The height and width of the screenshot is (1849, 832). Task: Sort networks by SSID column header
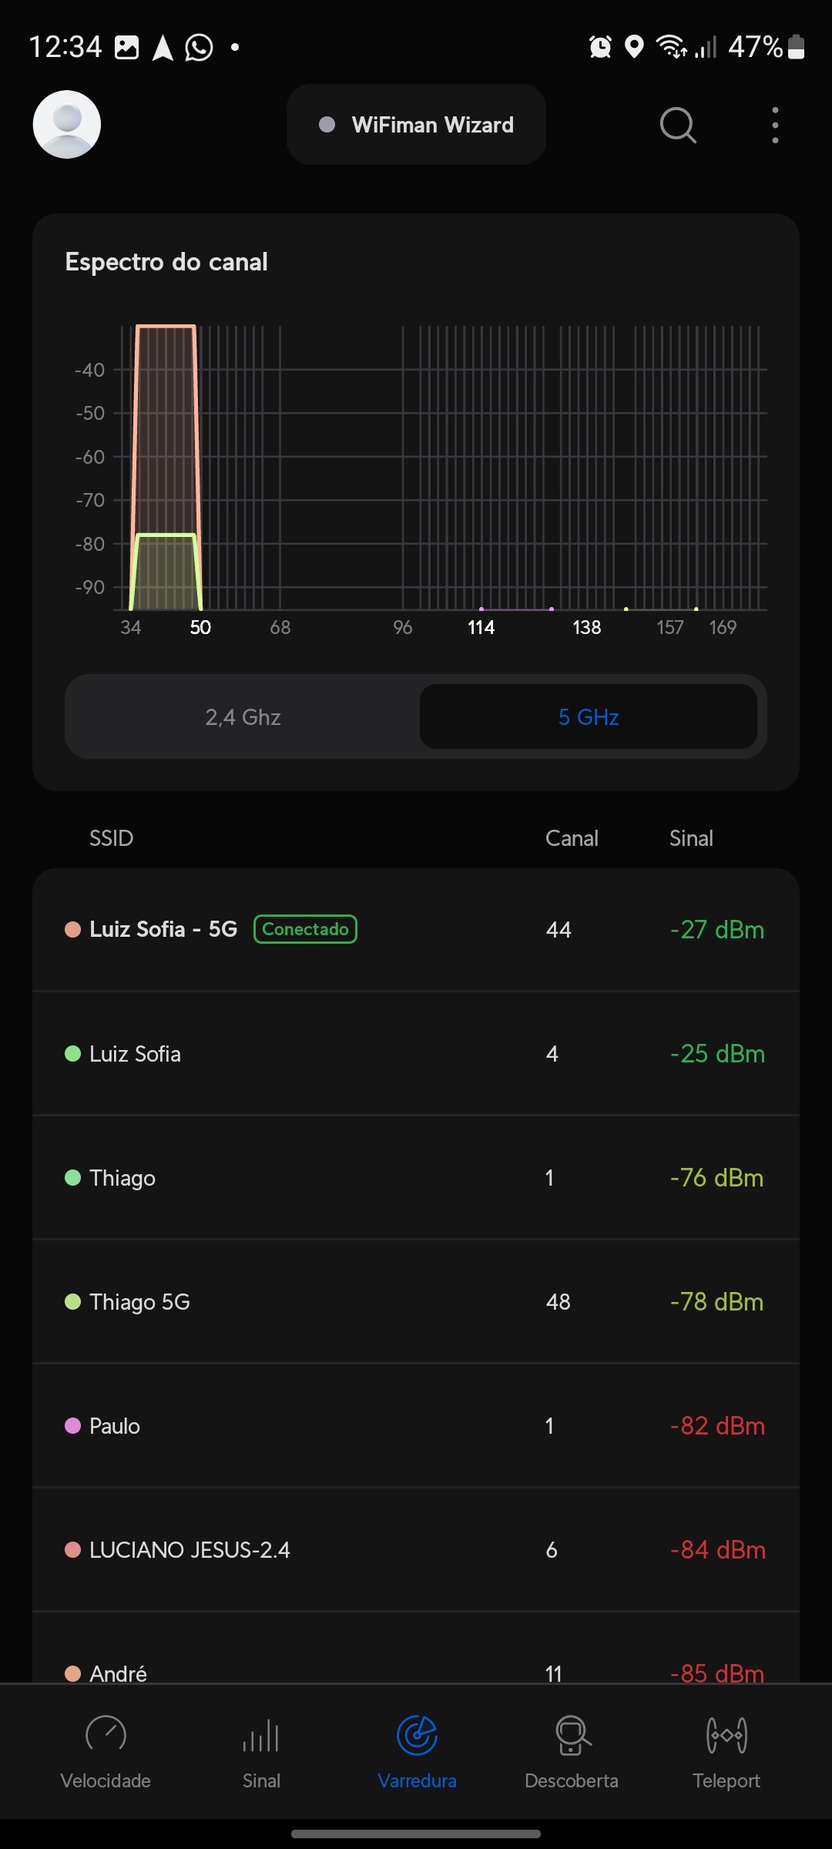[112, 838]
